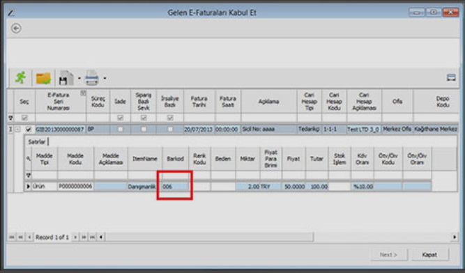The image size is (465, 273).
Task: Select the total cell 100.00
Action: point(317,187)
